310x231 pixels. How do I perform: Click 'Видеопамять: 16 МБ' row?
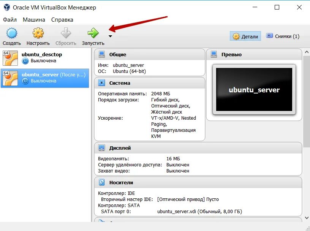(x=139, y=158)
